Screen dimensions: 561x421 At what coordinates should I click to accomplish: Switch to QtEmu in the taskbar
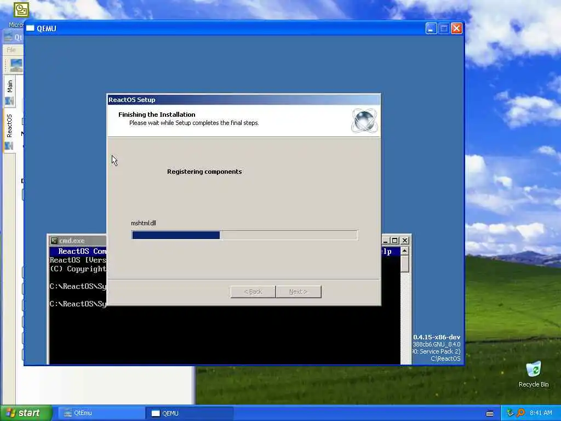click(x=101, y=413)
